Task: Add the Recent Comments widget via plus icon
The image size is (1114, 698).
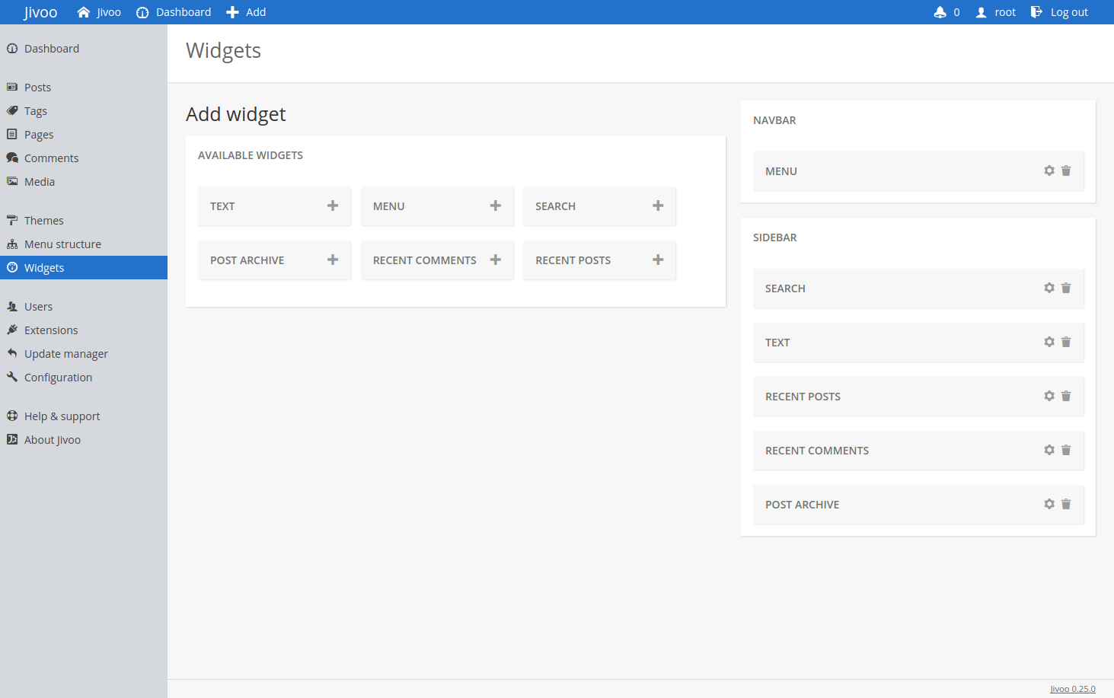Action: (496, 260)
